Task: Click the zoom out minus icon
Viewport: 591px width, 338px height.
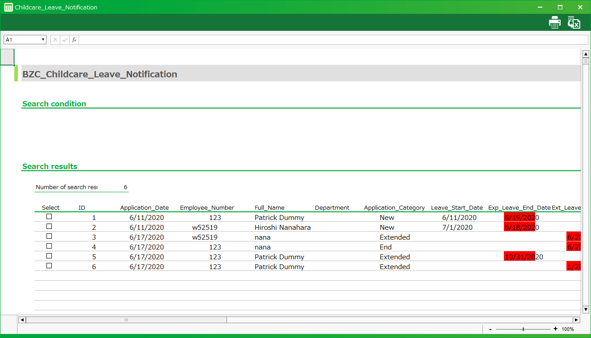Action: tap(490, 329)
